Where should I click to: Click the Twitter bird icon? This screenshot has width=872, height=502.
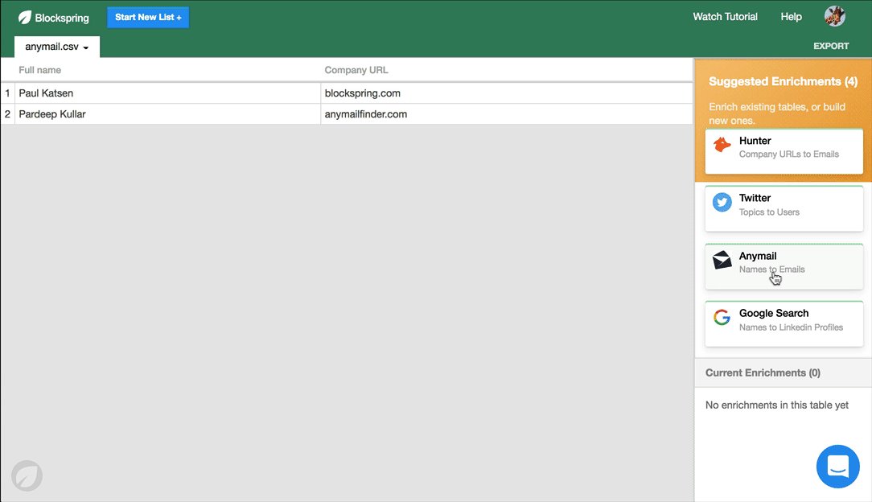click(x=722, y=203)
